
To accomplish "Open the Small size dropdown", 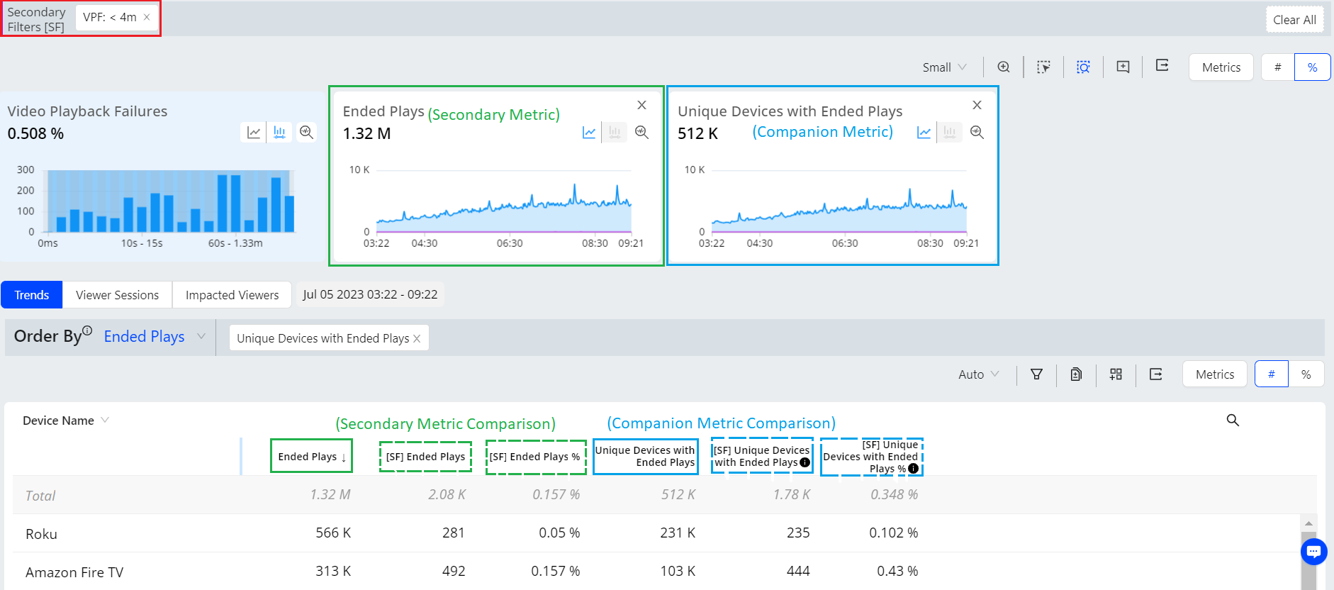I will coord(944,67).
